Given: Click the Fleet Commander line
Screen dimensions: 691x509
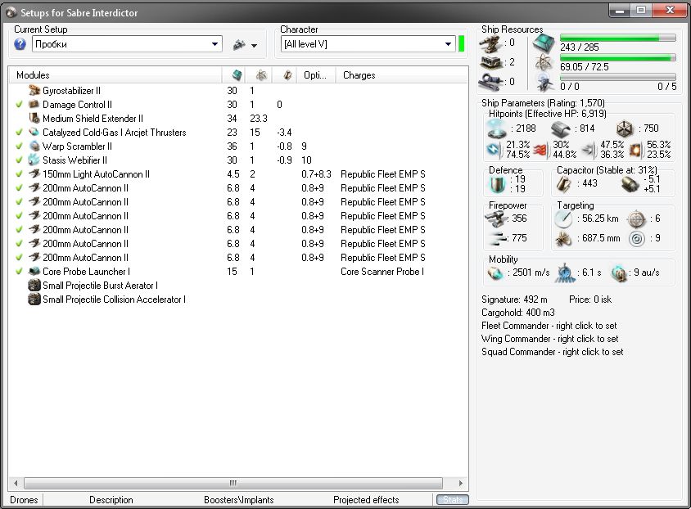Looking at the screenshot, I should pyautogui.click(x=549, y=326).
